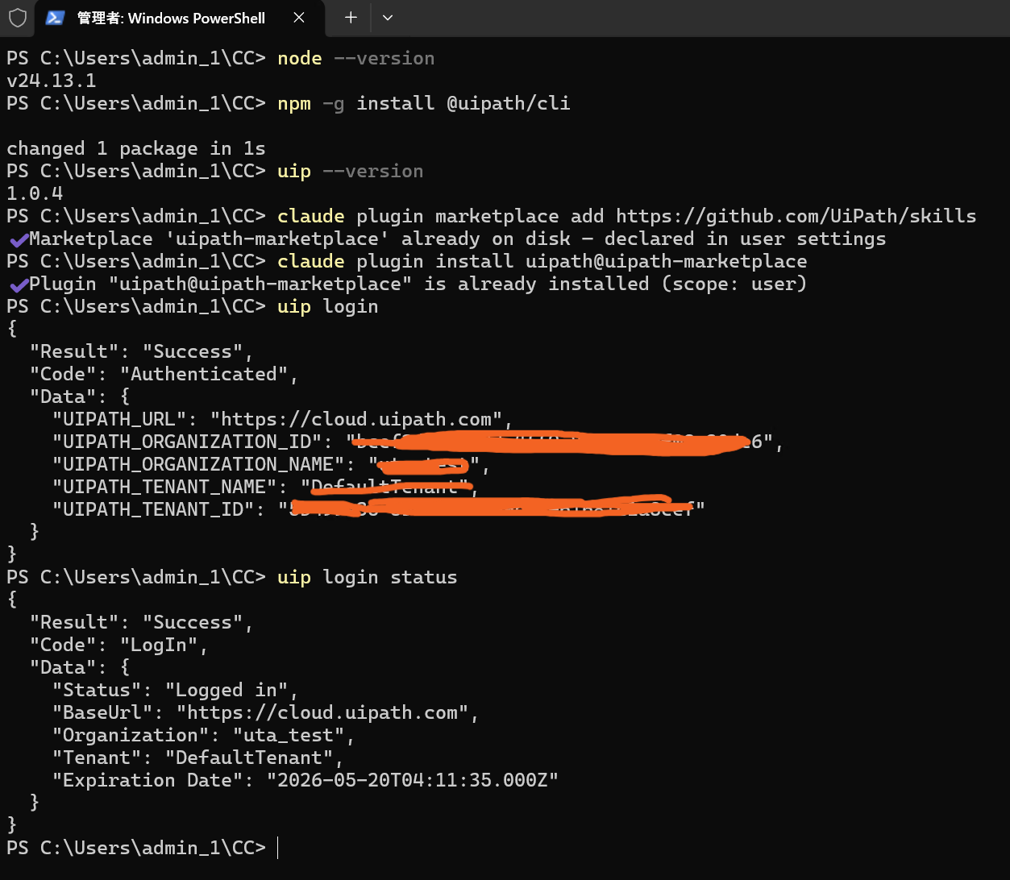Image resolution: width=1010 pixels, height=880 pixels.
Task: Click the version output '1.0.4'
Action: [35, 193]
